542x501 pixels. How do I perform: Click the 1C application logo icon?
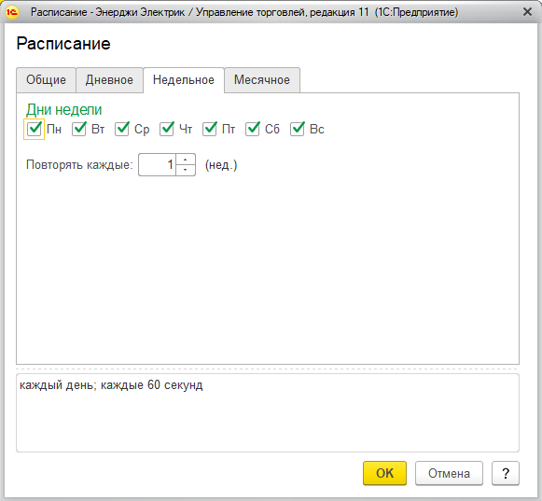tap(12, 12)
